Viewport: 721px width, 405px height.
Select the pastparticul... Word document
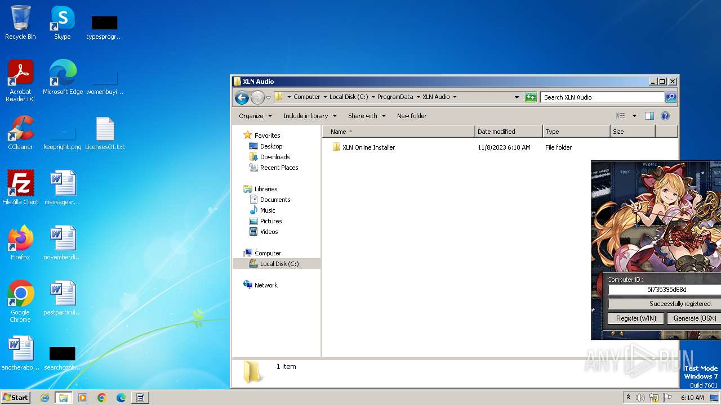point(62,298)
